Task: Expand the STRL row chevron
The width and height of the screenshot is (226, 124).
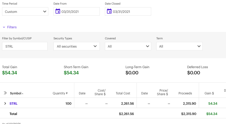Action: [5, 103]
